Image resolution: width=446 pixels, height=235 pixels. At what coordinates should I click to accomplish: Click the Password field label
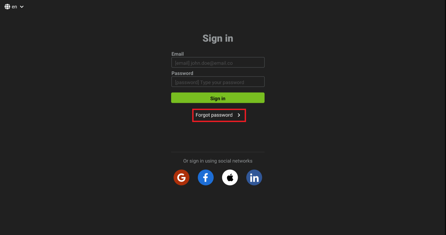[182, 73]
